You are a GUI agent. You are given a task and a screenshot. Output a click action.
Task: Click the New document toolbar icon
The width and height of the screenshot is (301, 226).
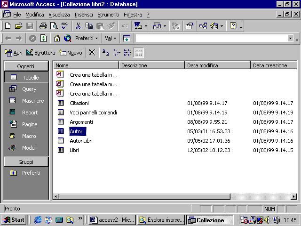8,26
